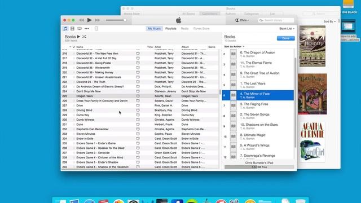The width and height of the screenshot is (361, 203).
Task: Click cloud icon for Don't Stop Me Now row
Action: 138,91
